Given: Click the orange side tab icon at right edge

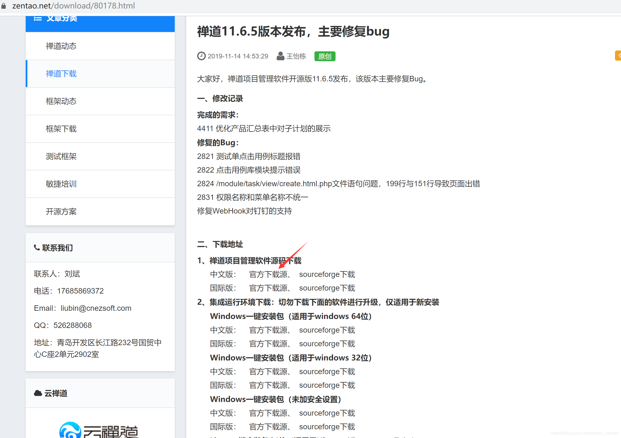Looking at the screenshot, I should pos(618,55).
